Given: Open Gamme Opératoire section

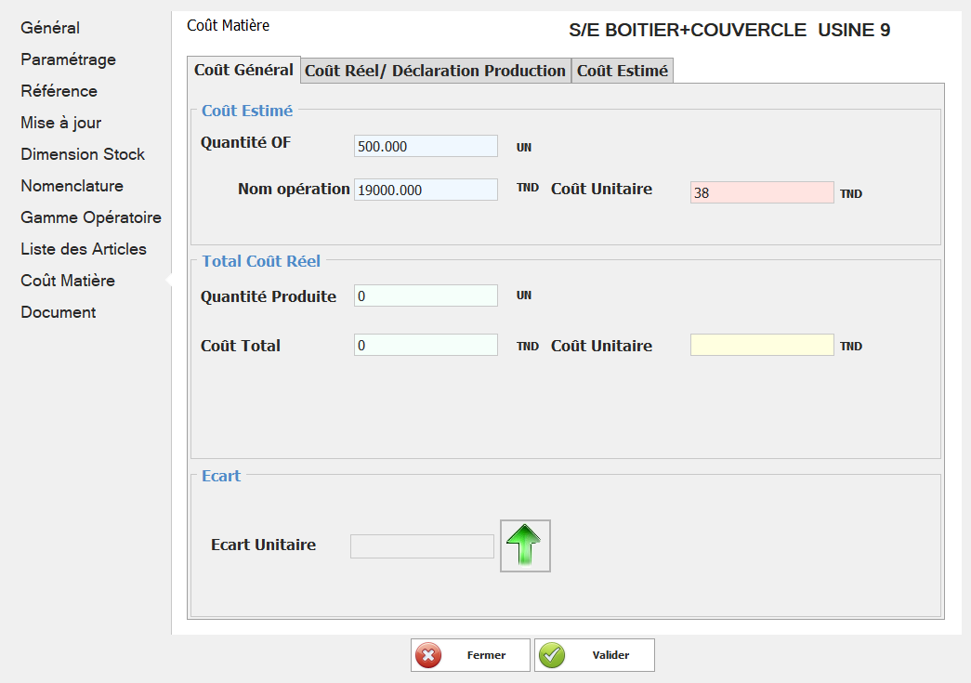Looking at the screenshot, I should pyautogui.click(x=91, y=217).
